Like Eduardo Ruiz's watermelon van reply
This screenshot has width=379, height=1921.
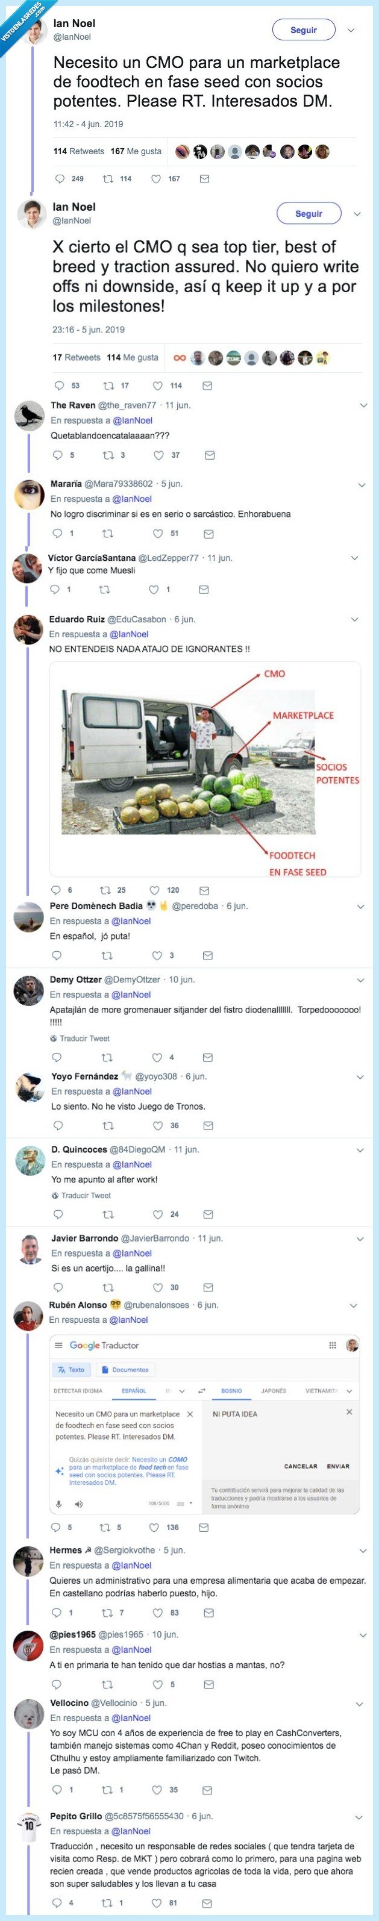(154, 890)
